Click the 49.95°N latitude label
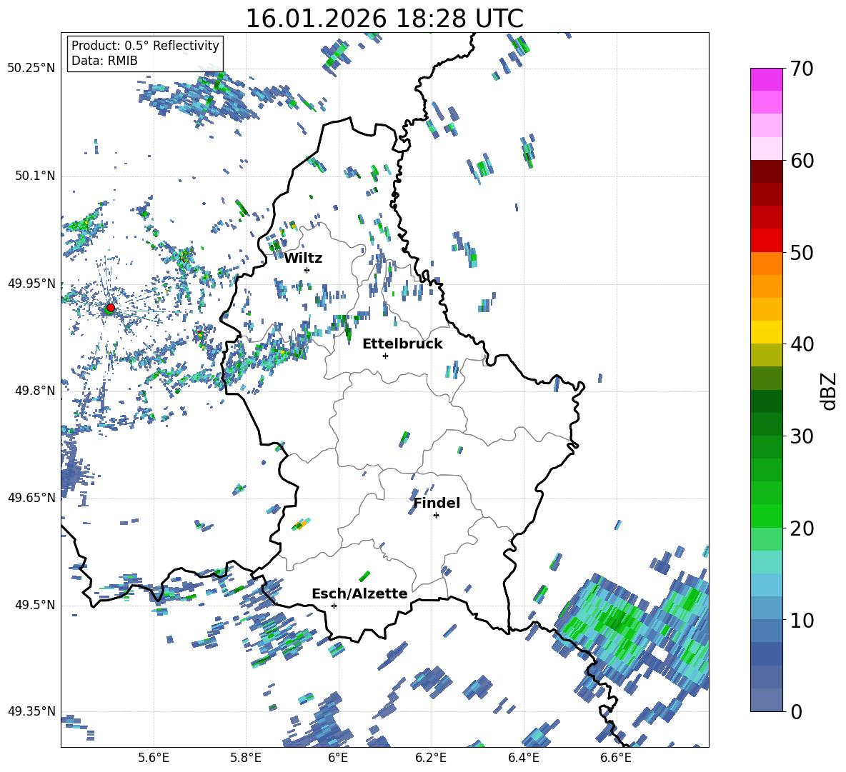The height and width of the screenshot is (772, 846). click(x=31, y=283)
